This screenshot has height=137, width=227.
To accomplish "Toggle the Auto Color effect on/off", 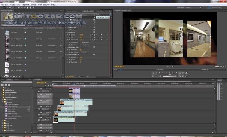I will click(68, 27).
